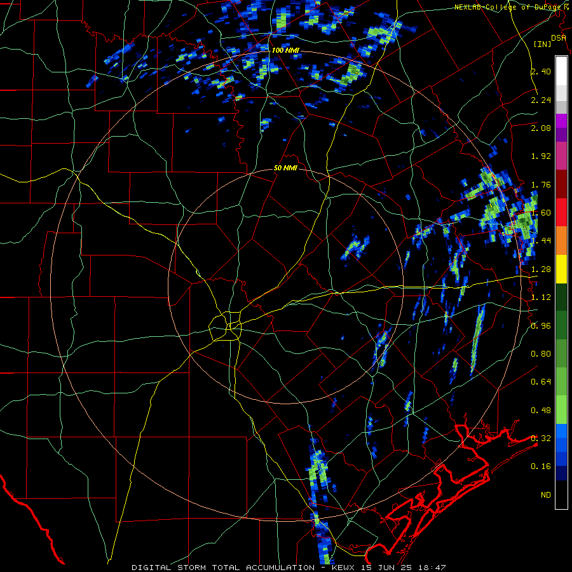Click the orange legend swatch
The image size is (572, 572).
click(x=561, y=241)
